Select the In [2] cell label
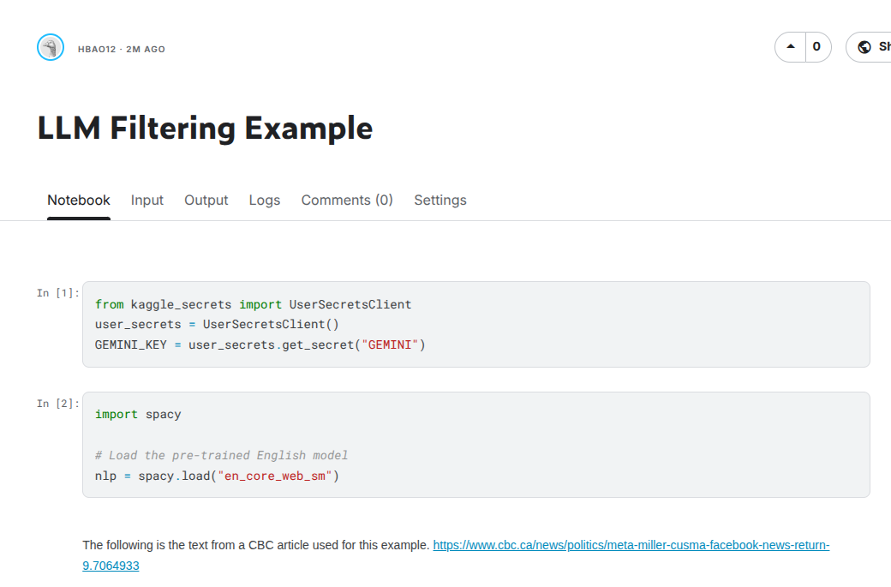 coord(57,404)
